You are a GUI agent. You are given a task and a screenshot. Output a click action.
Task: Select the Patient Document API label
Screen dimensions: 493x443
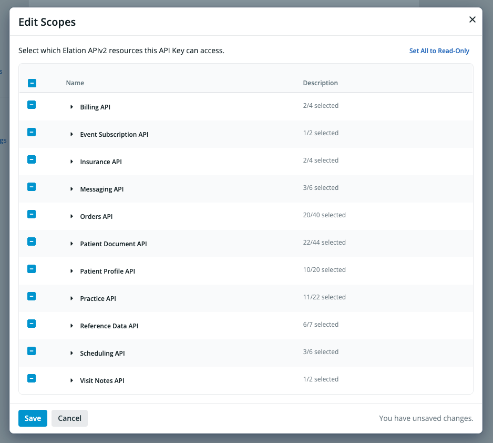[114, 244]
